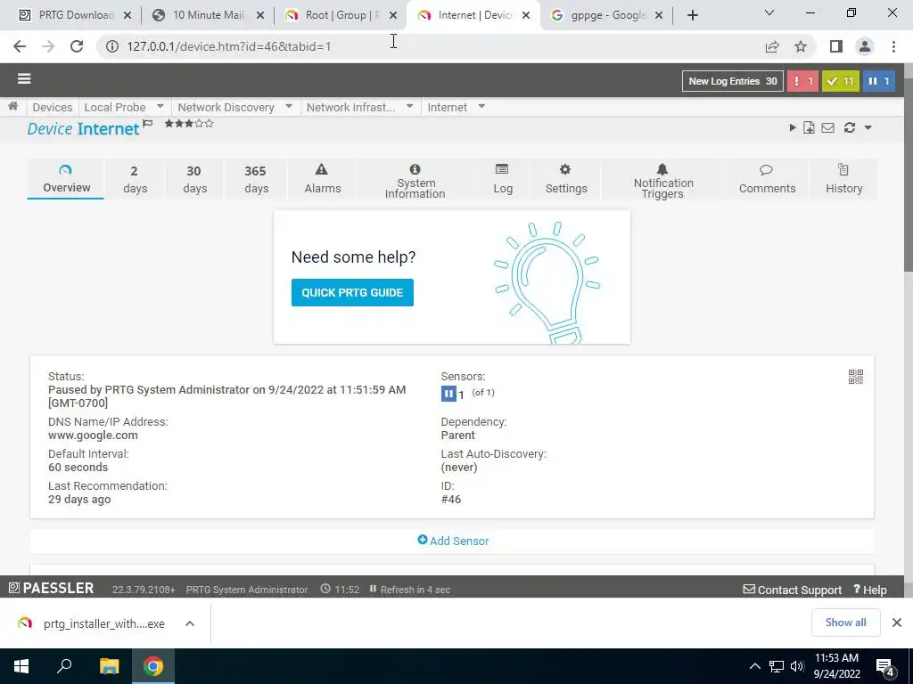This screenshot has height=684, width=913.
Task: Open paused sensors blue counter
Action: tap(878, 81)
